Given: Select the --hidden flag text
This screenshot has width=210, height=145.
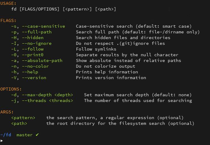Looking at the screenshot, I should point(33,38).
